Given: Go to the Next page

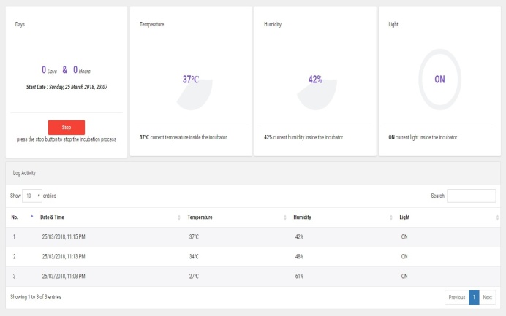Looking at the screenshot, I should 488,298.
